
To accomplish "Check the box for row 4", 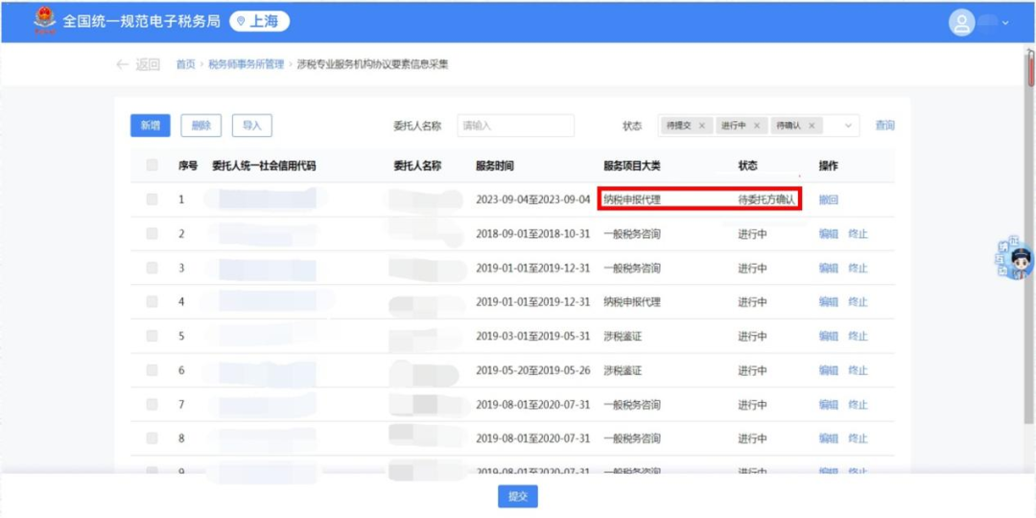I will pos(152,301).
